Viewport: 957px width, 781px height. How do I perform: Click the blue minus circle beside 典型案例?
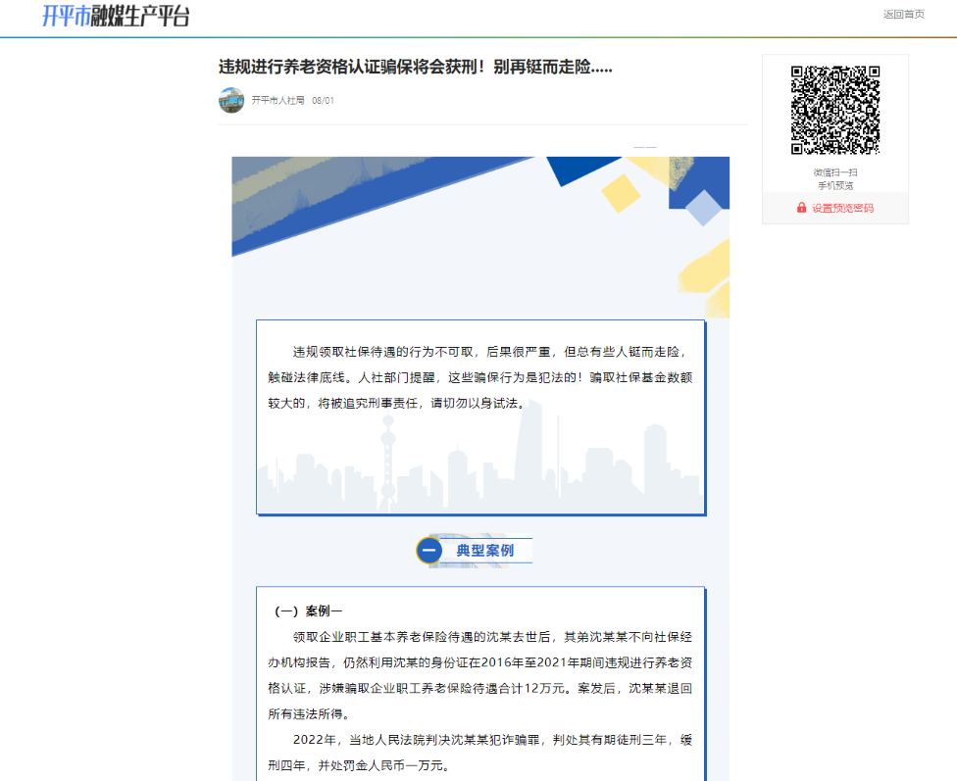428,551
